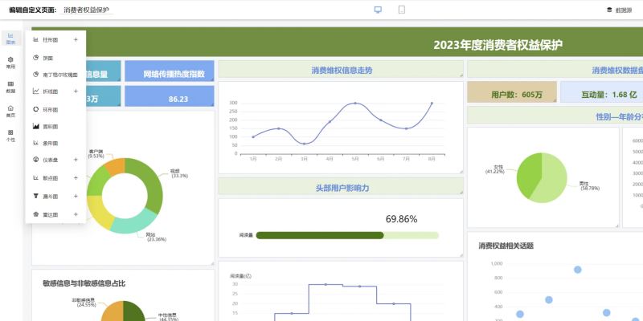Screen dimensions: 643x321
Task: Switch to mobile preview mode
Action: click(x=402, y=10)
